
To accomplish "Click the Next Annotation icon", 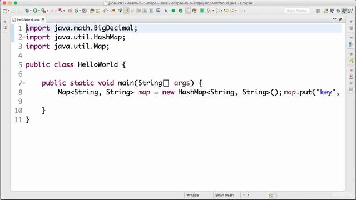I will pyautogui.click(x=209, y=11).
